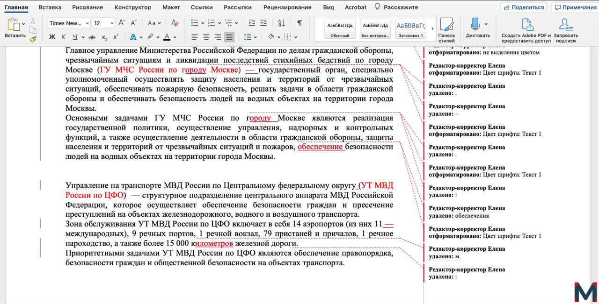Open line spacing options
This screenshot has width=599, height=304.
point(248,37)
